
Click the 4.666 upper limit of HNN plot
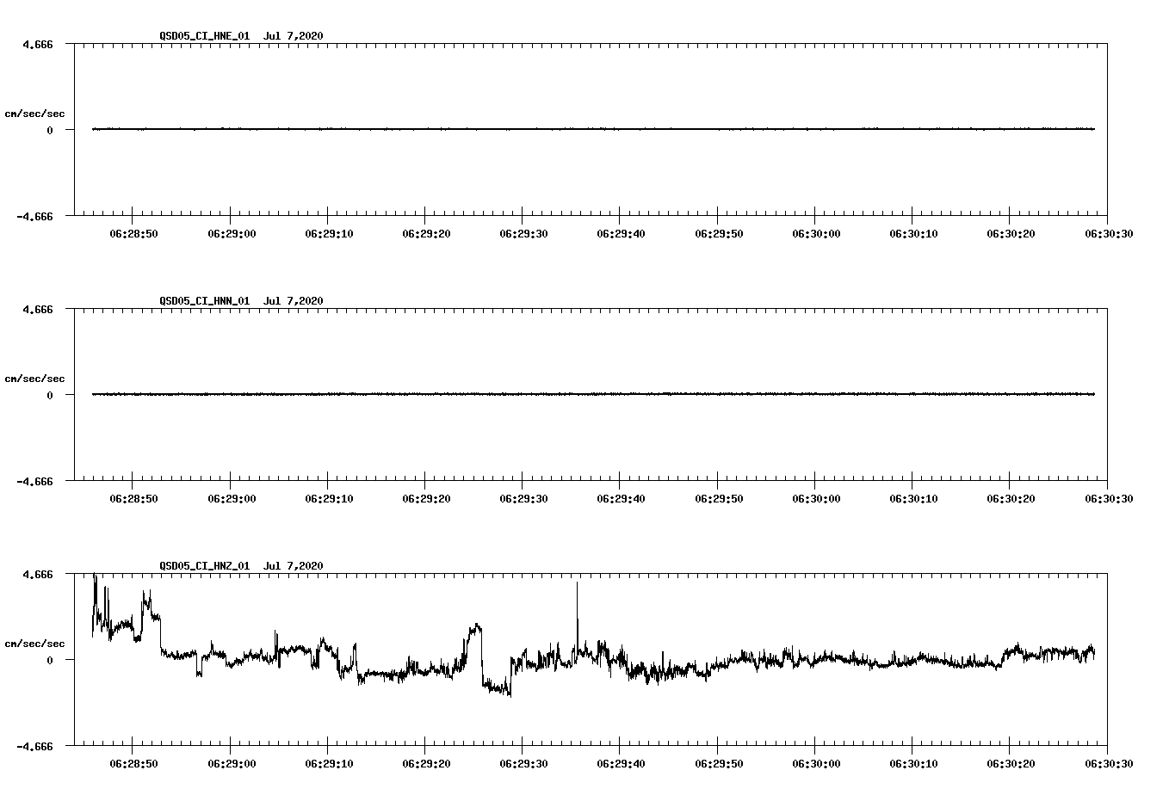[x=38, y=309]
